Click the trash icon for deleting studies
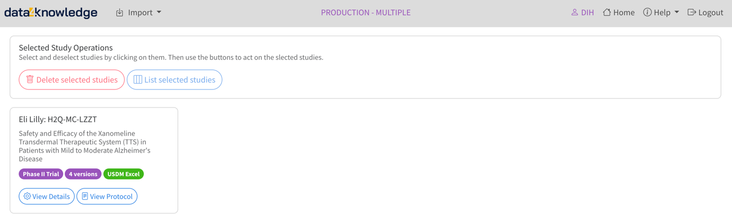The height and width of the screenshot is (224, 732). click(30, 79)
